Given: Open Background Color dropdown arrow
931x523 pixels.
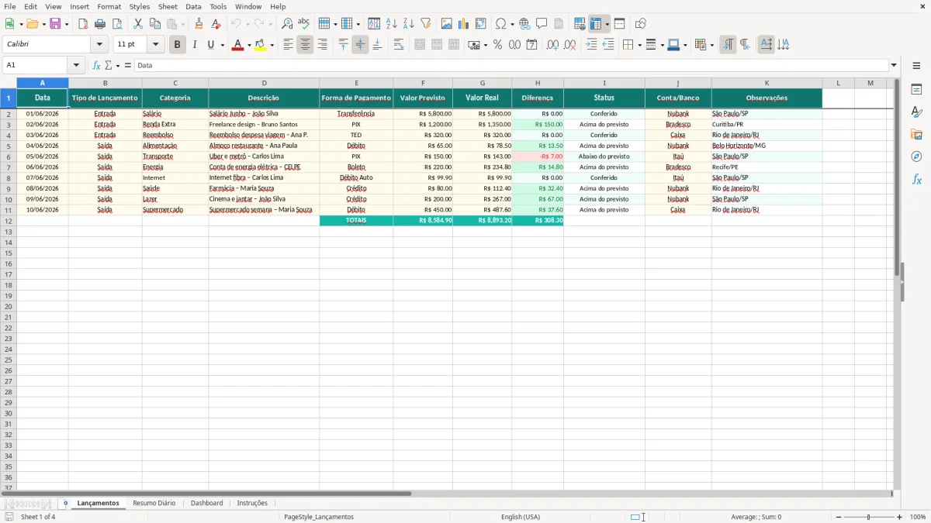Looking at the screenshot, I should 272,45.
